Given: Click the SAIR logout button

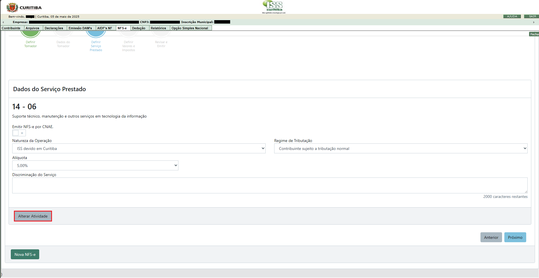Looking at the screenshot, I should coord(532,16).
